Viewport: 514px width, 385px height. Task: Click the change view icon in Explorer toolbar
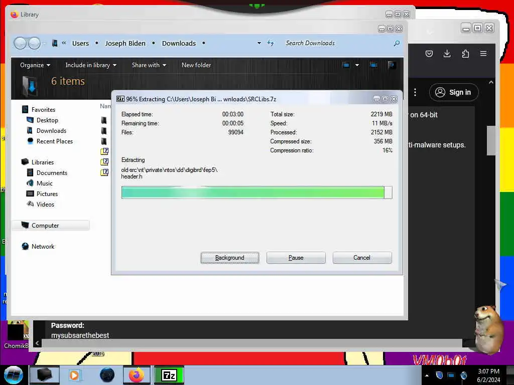coord(346,65)
